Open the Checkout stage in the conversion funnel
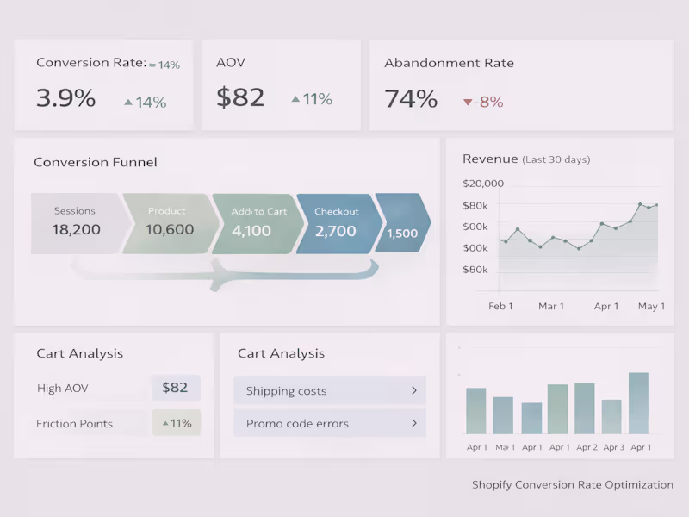 pos(339,224)
